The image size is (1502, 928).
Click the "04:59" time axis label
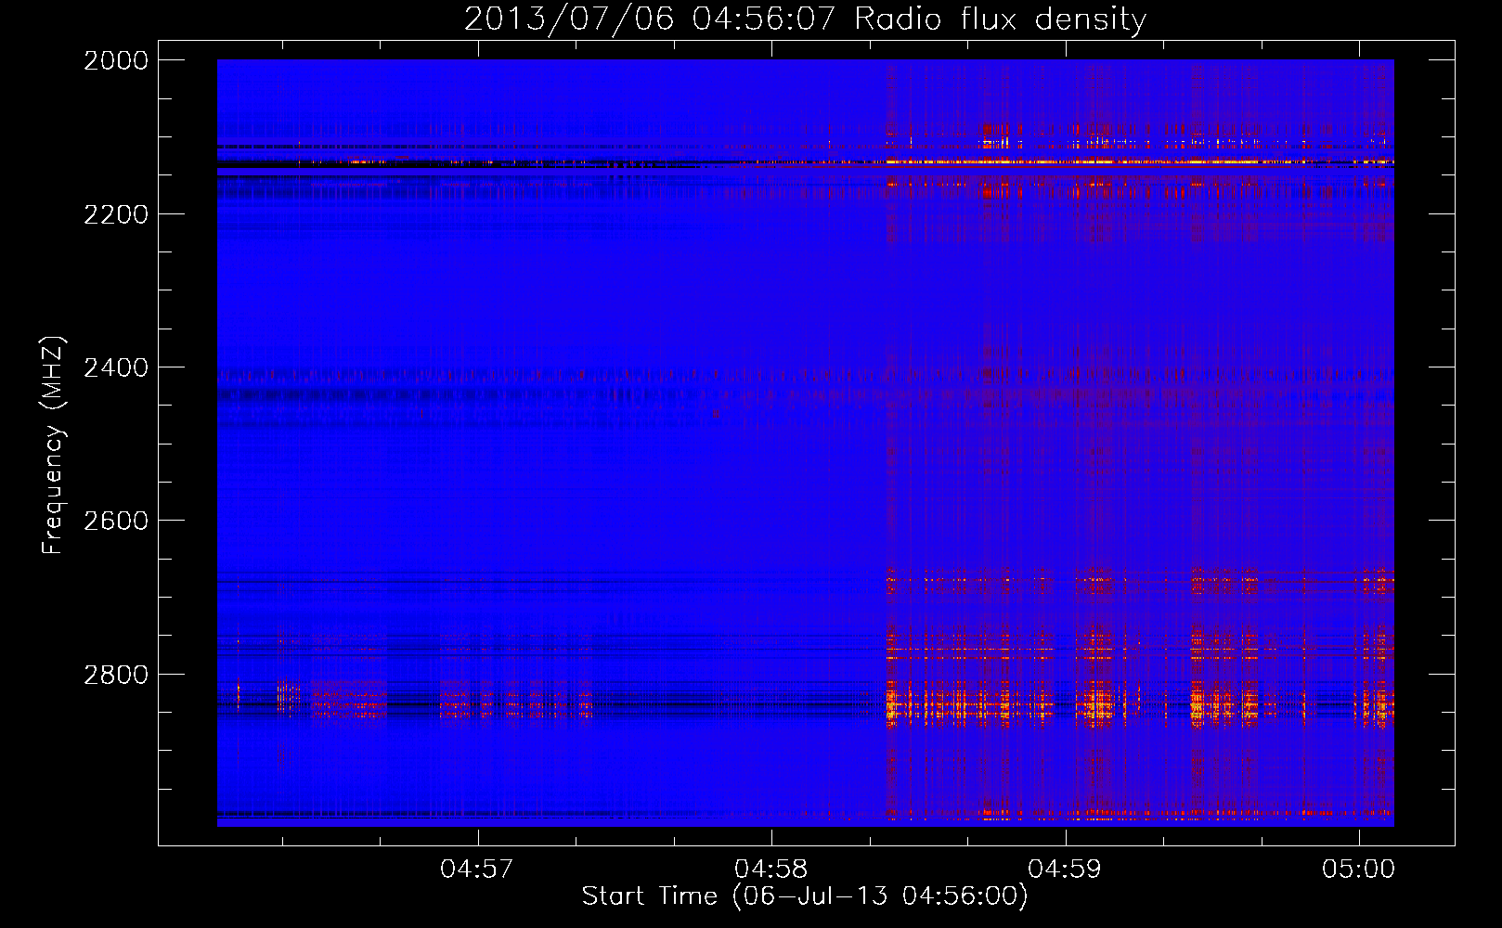pyautogui.click(x=1065, y=870)
